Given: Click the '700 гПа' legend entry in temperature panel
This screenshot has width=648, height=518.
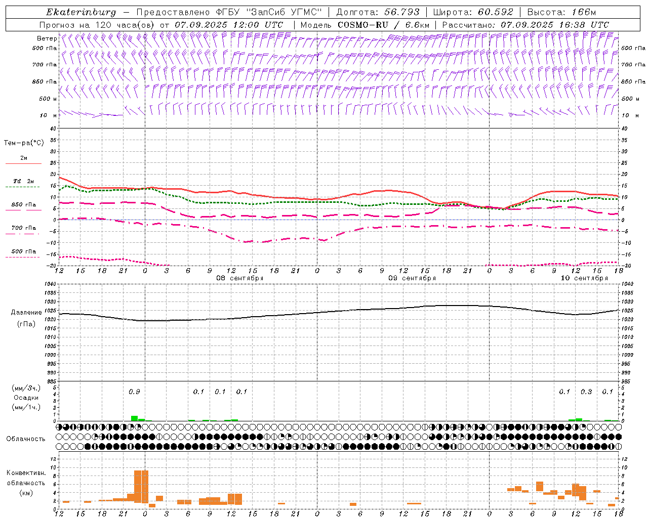Looking at the screenshot, I should pos(24,228).
